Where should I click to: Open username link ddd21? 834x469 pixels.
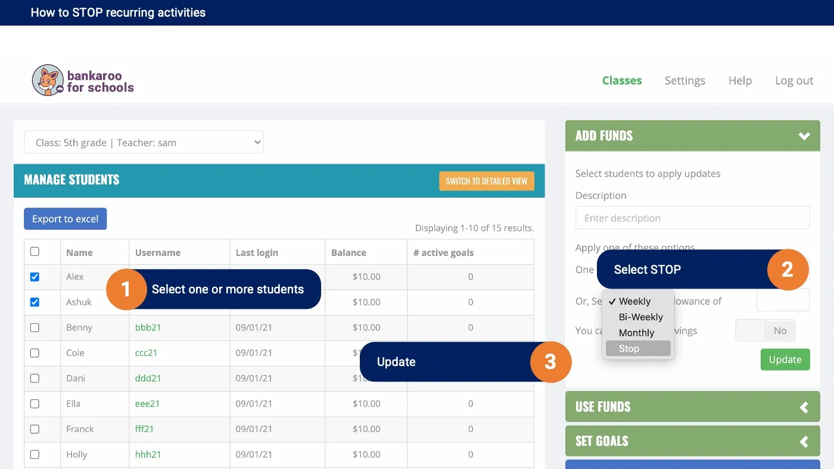[x=148, y=378]
